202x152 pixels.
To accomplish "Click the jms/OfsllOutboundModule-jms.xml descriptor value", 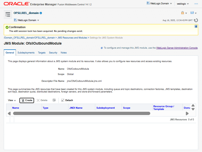I will click(84, 81).
